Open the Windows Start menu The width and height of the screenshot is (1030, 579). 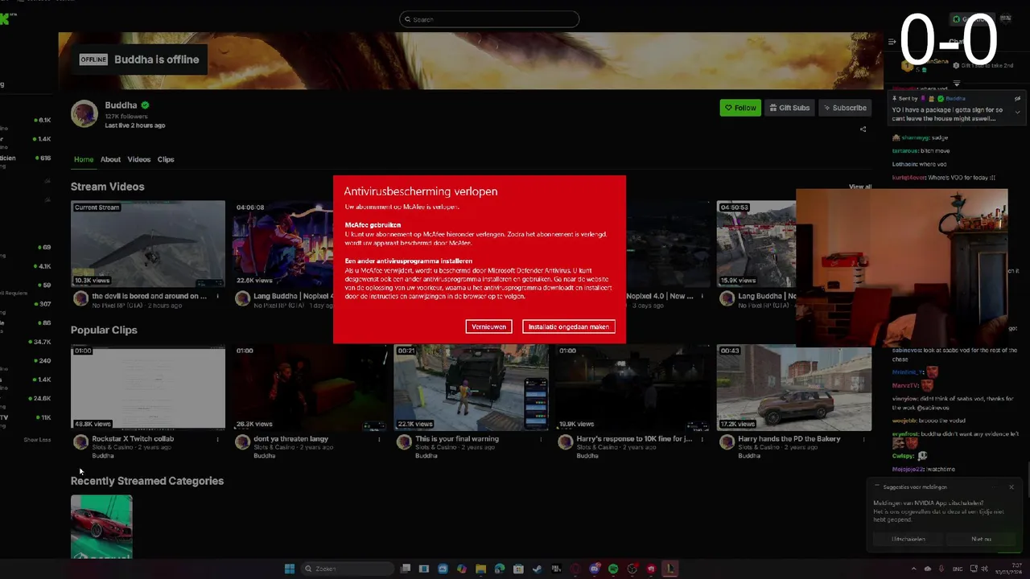(289, 569)
